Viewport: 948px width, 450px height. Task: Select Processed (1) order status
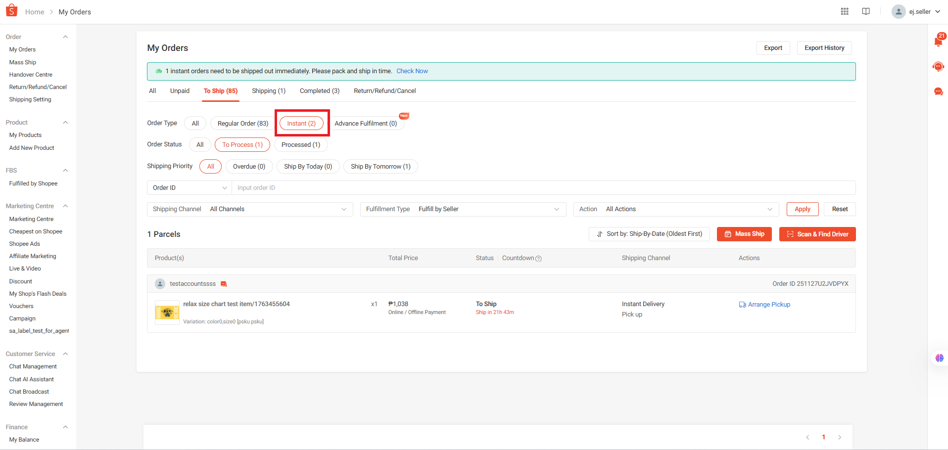pyautogui.click(x=301, y=145)
